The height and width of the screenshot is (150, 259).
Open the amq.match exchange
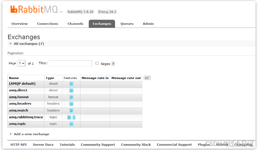(x=18, y=110)
